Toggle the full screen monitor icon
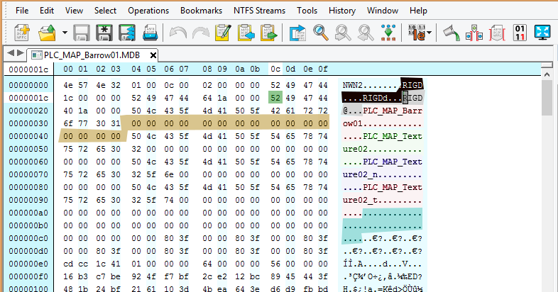Screen dimensions: 558x292 pyautogui.click(x=543, y=33)
